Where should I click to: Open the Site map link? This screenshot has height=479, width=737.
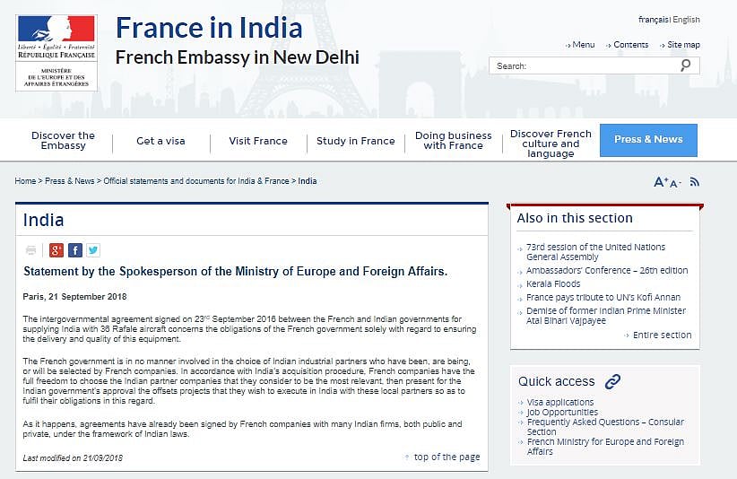tap(683, 45)
